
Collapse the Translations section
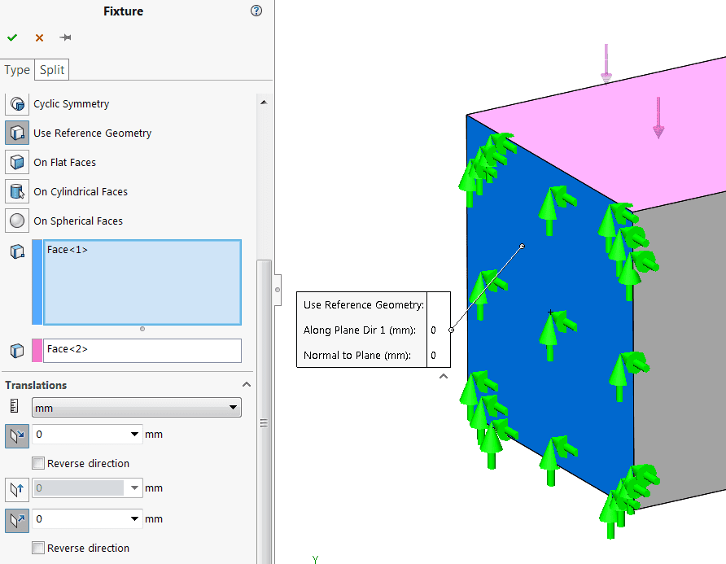click(x=247, y=385)
